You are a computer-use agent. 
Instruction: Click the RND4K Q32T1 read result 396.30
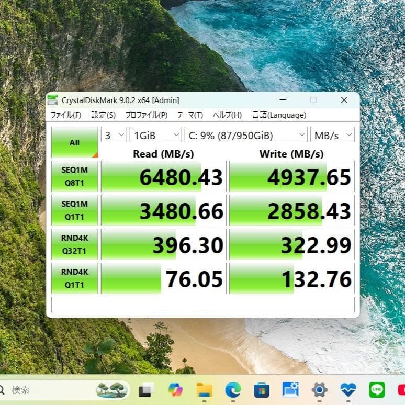[163, 244]
